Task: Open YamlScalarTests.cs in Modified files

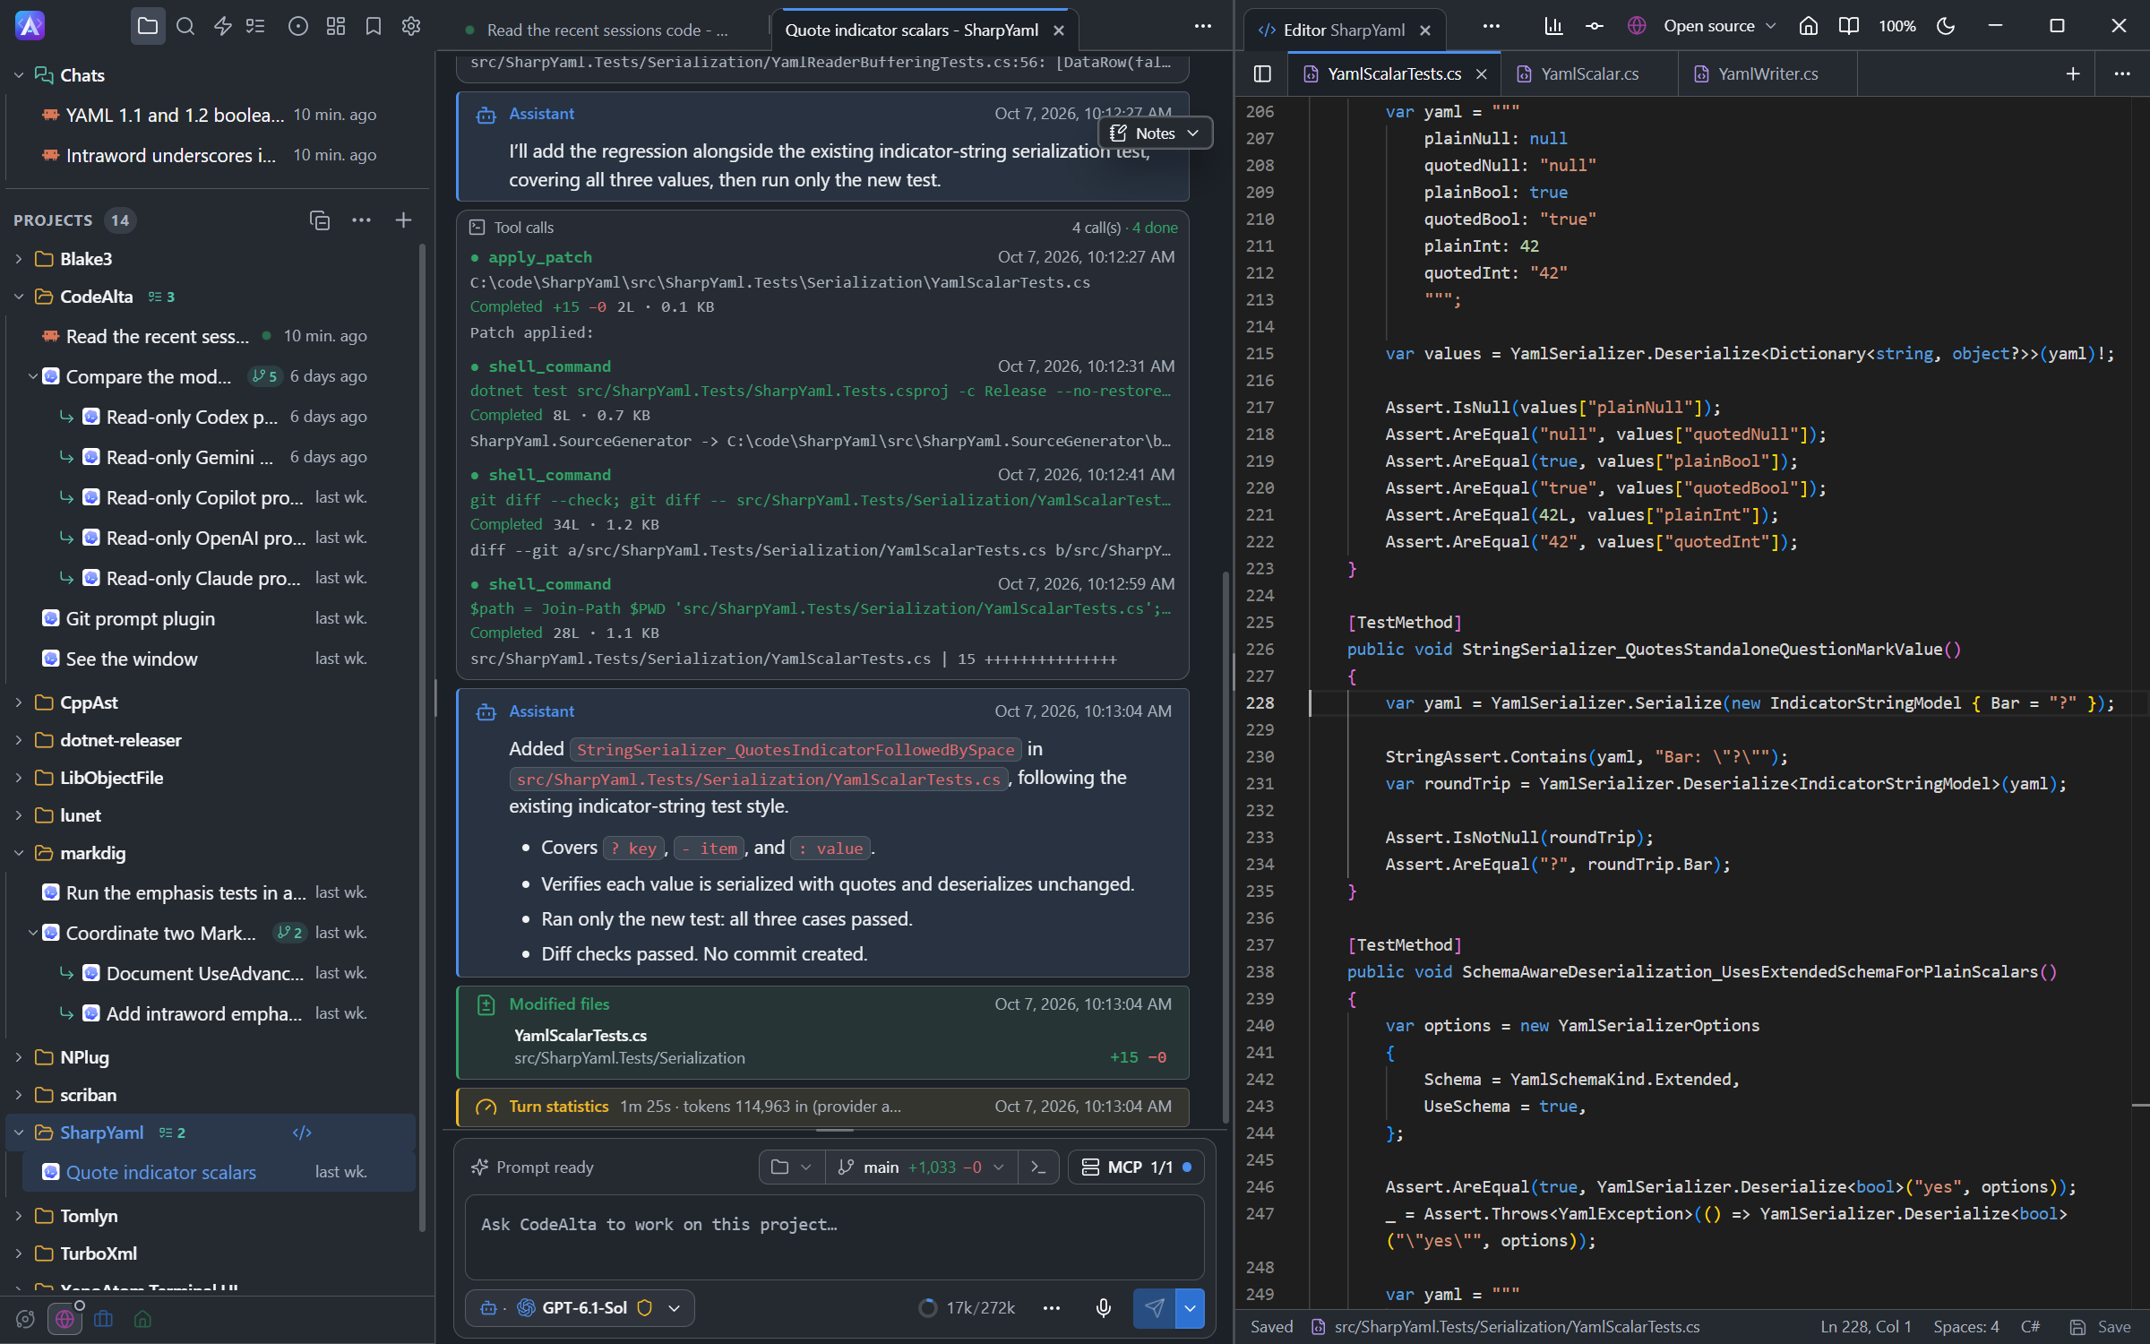Action: pyautogui.click(x=580, y=1035)
